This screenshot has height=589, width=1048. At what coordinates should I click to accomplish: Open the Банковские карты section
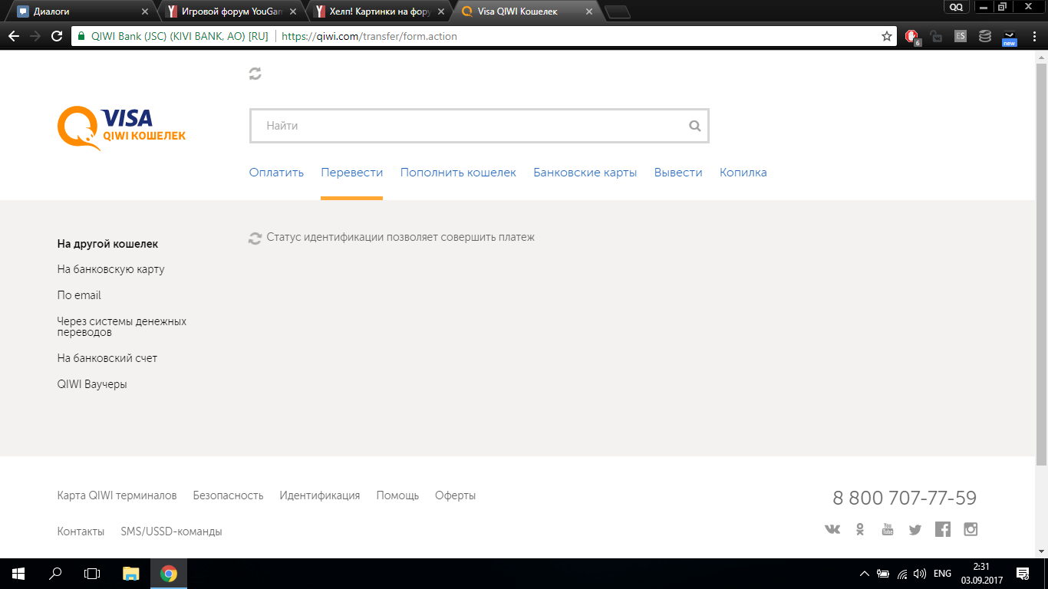click(585, 173)
